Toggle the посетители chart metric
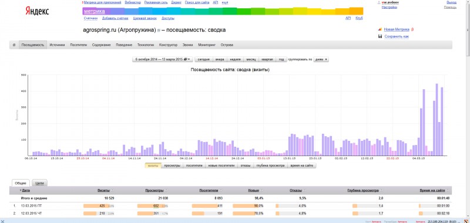 point(194,165)
